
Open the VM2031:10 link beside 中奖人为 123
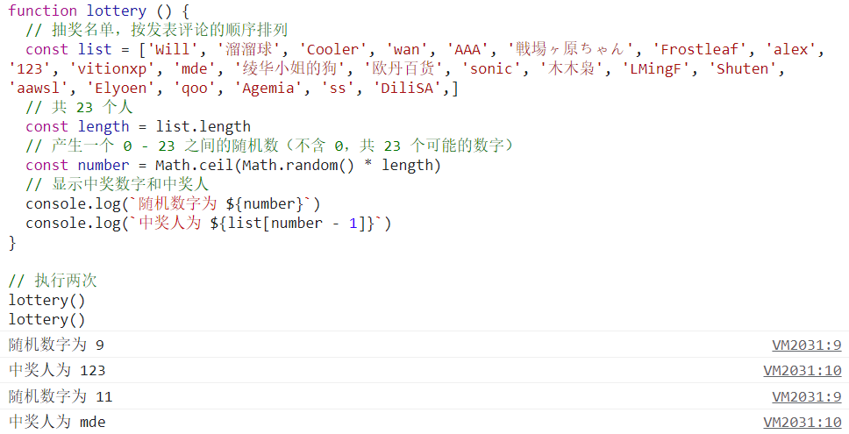point(803,371)
